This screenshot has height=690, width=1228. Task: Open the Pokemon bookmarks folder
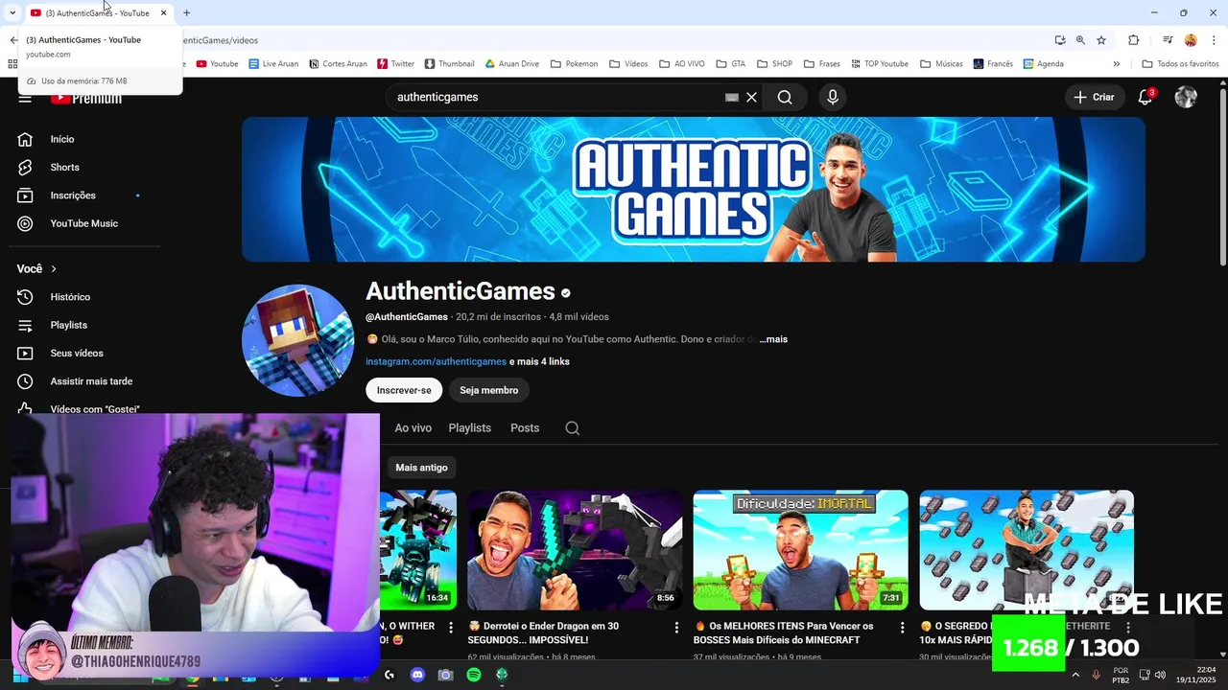point(574,63)
